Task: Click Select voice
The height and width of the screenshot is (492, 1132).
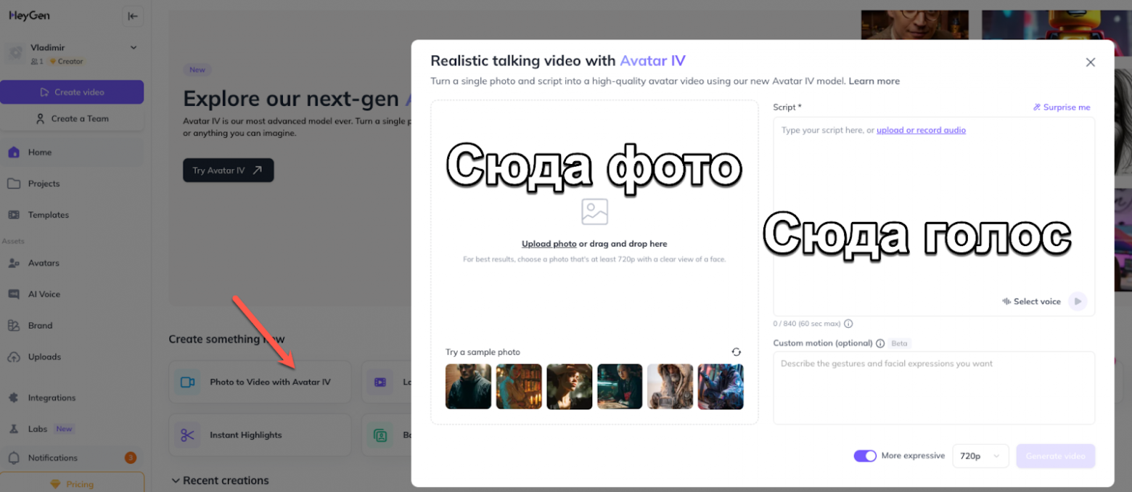Action: 1031,301
